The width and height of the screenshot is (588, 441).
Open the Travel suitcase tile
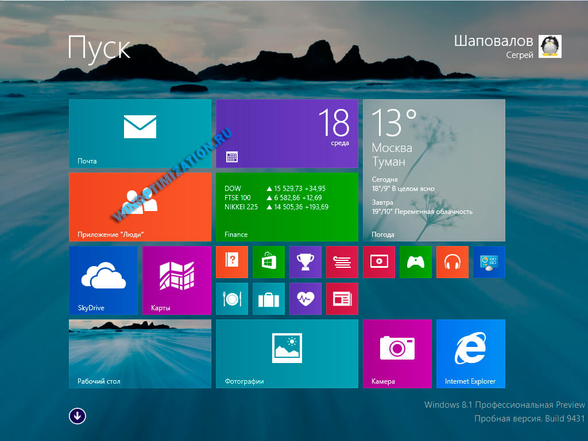pos(268,299)
